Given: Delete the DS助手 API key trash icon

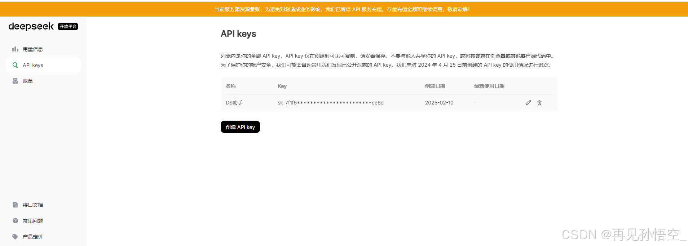Looking at the screenshot, I should tap(539, 103).
